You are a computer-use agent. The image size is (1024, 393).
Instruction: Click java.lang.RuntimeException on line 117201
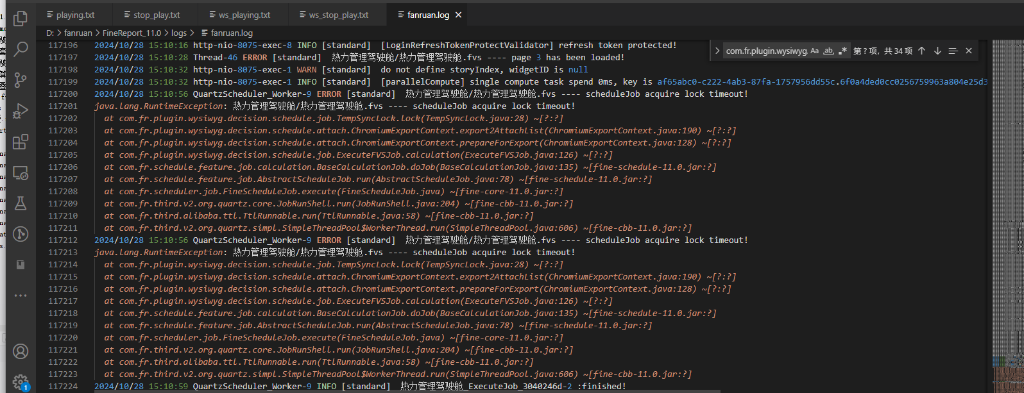pyautogui.click(x=160, y=106)
